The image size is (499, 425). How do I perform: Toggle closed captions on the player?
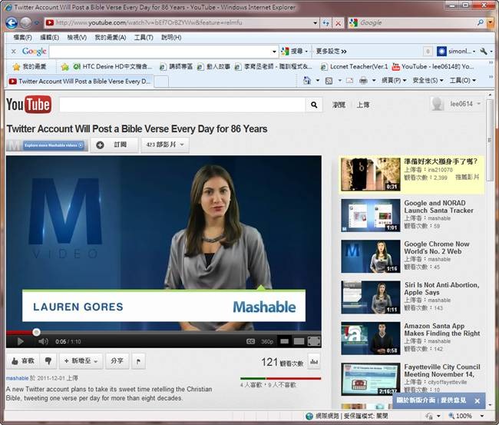click(x=250, y=341)
